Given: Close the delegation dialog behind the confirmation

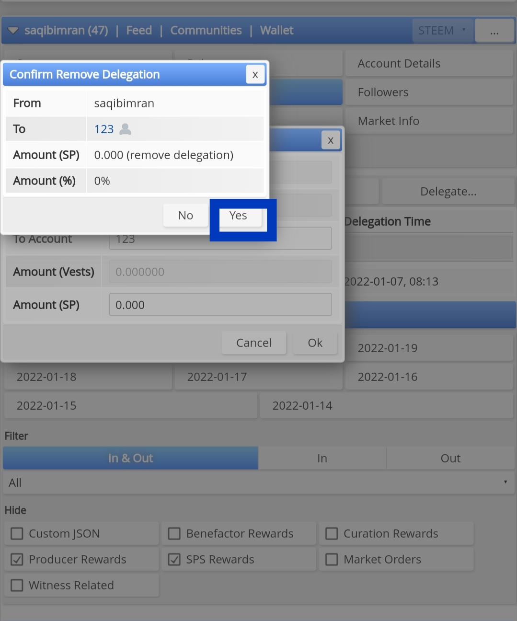Looking at the screenshot, I should pyautogui.click(x=330, y=140).
